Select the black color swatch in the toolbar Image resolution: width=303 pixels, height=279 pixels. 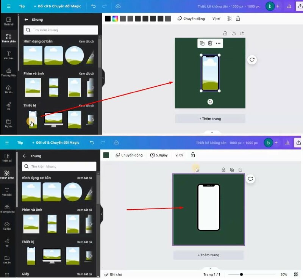coord(108,19)
